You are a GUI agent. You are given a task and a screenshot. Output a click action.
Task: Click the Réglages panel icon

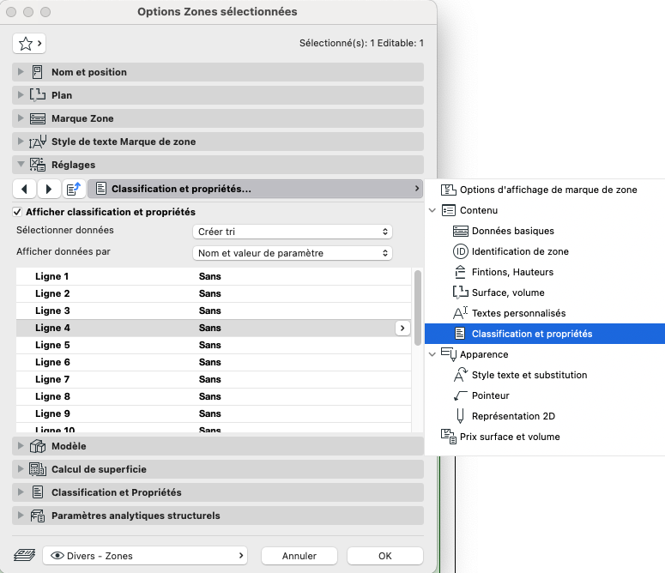[37, 165]
